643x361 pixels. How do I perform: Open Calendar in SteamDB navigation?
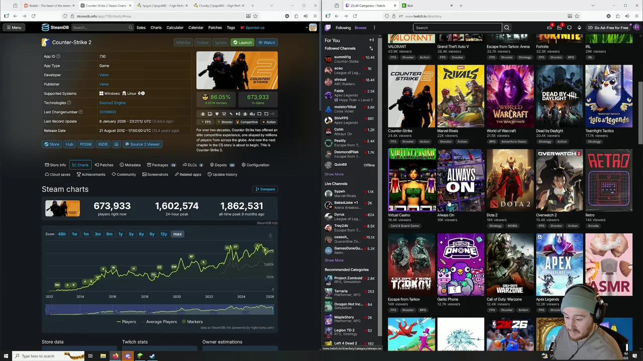tap(196, 28)
